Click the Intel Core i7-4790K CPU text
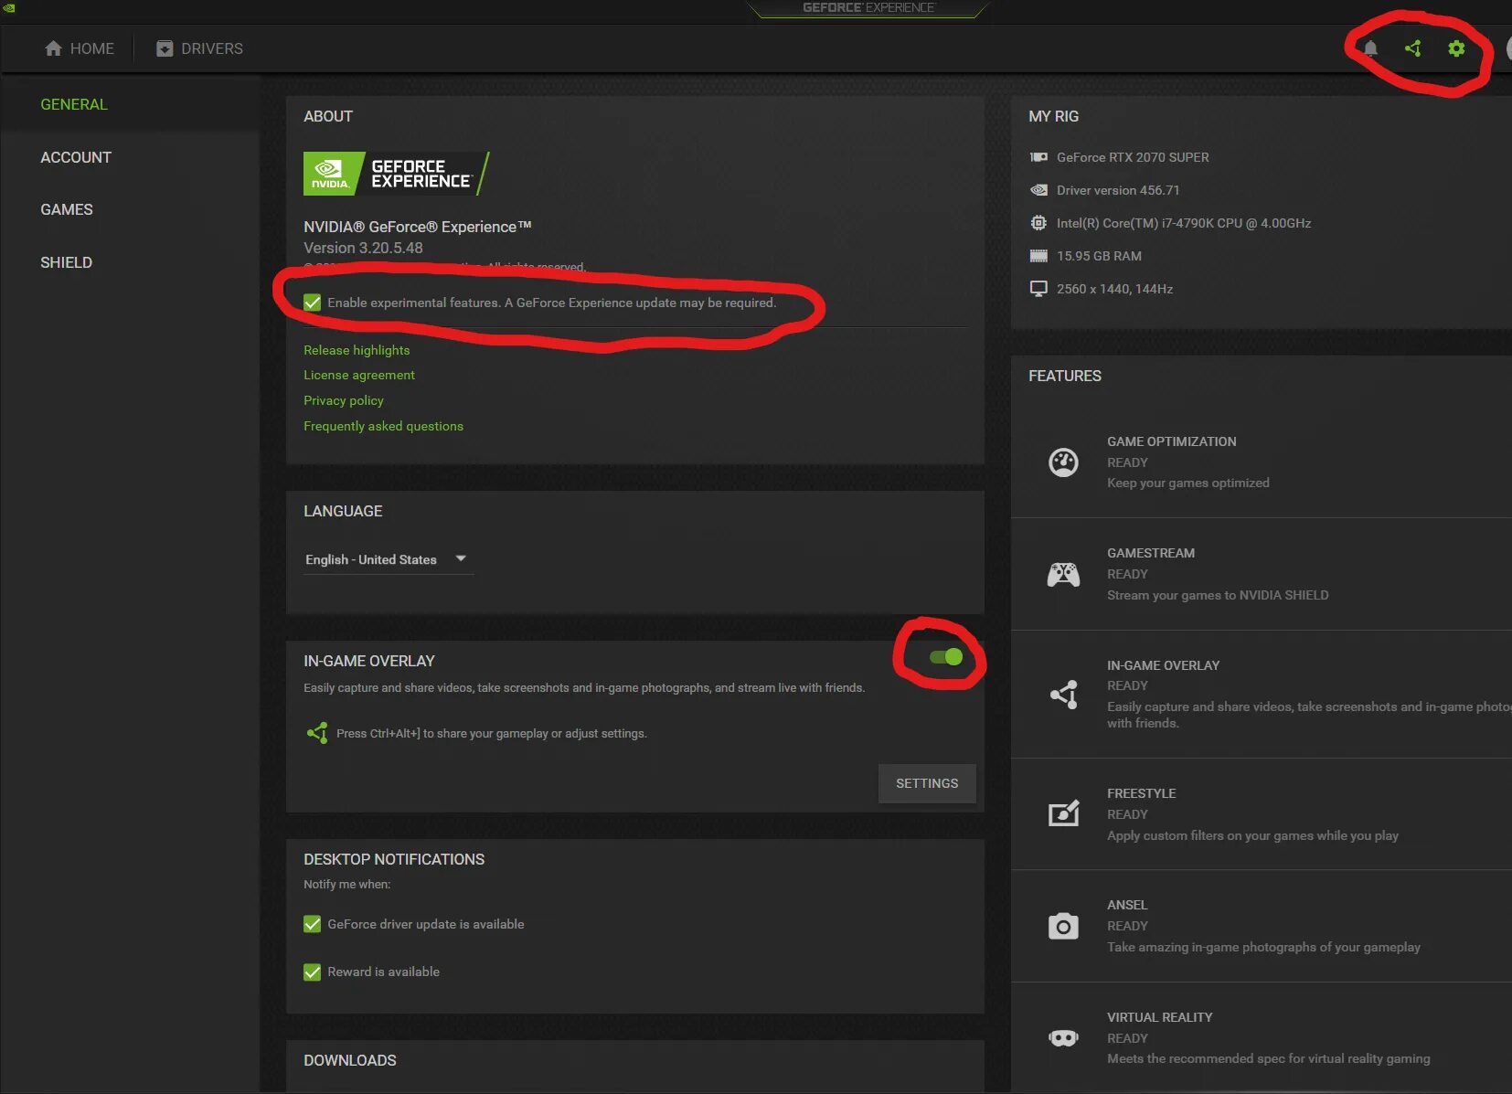 [x=1184, y=223]
